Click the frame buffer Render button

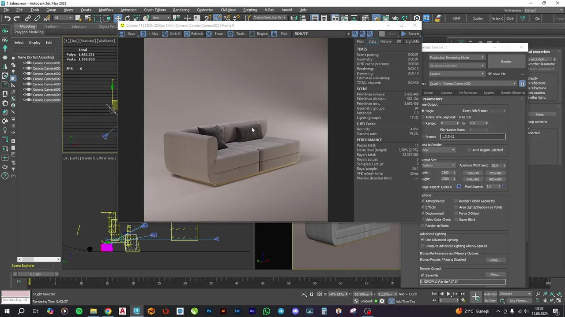click(411, 34)
